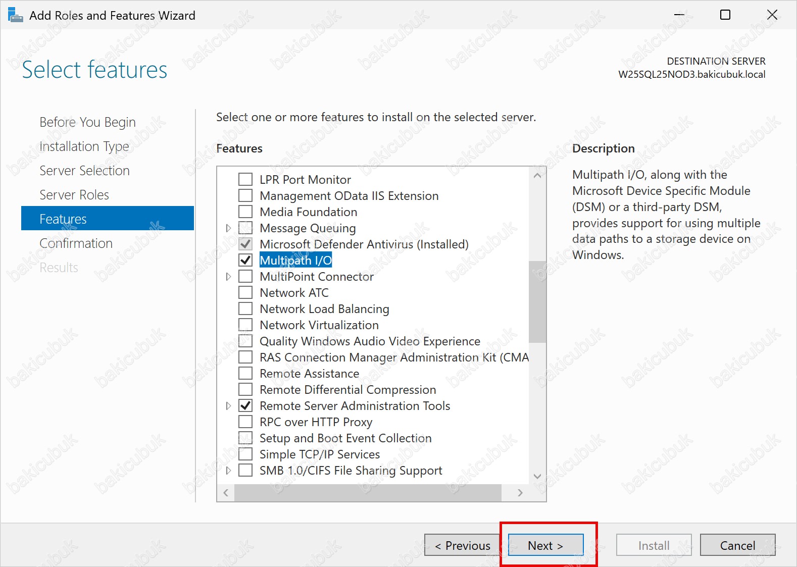Check the Remote Assistance checkbox
Image resolution: width=797 pixels, height=567 pixels.
tap(245, 374)
